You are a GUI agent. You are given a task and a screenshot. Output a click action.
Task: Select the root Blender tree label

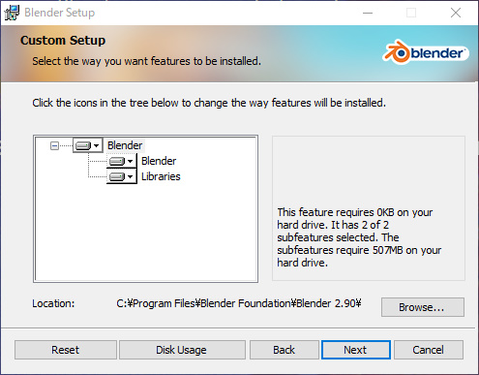(125, 145)
